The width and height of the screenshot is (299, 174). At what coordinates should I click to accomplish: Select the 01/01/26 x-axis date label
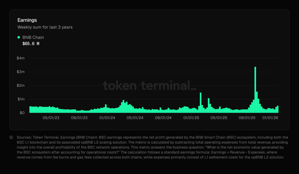click(270, 118)
